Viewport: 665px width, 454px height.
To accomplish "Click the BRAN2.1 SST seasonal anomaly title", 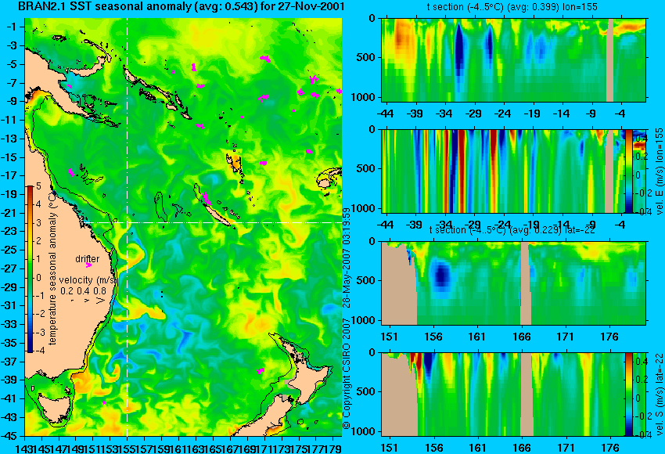I will 181,6.
